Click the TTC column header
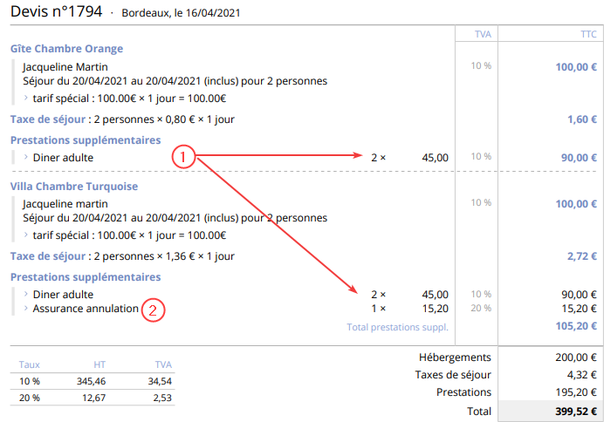This screenshot has width=604, height=422. coord(588,33)
